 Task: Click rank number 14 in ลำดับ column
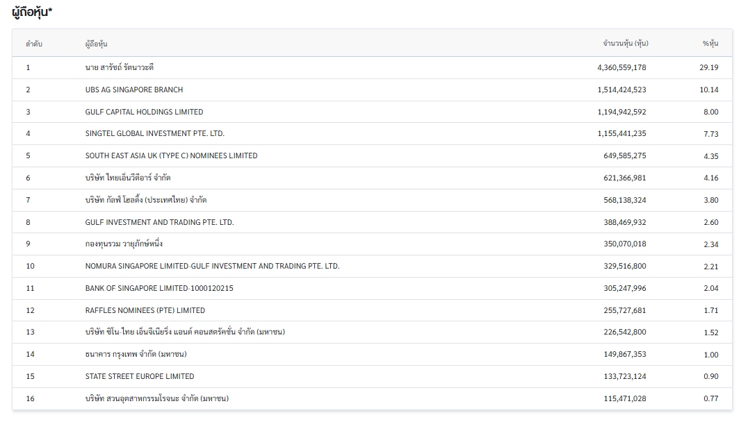pyautogui.click(x=31, y=355)
